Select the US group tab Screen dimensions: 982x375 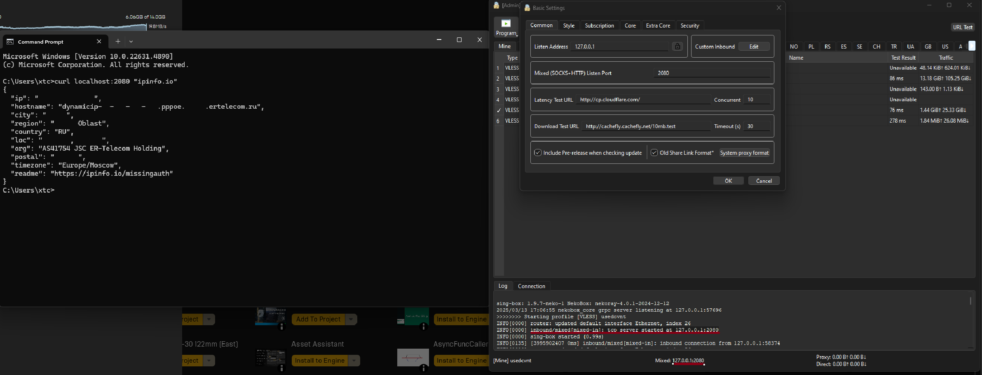[945, 47]
